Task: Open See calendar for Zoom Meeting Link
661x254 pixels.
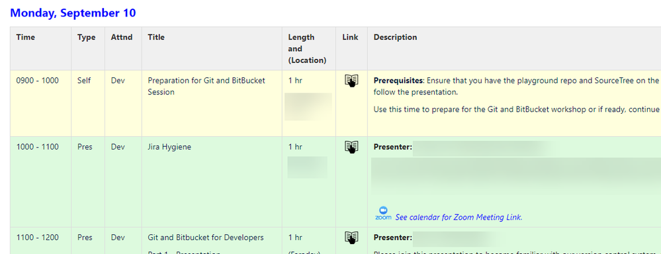Action: click(459, 218)
